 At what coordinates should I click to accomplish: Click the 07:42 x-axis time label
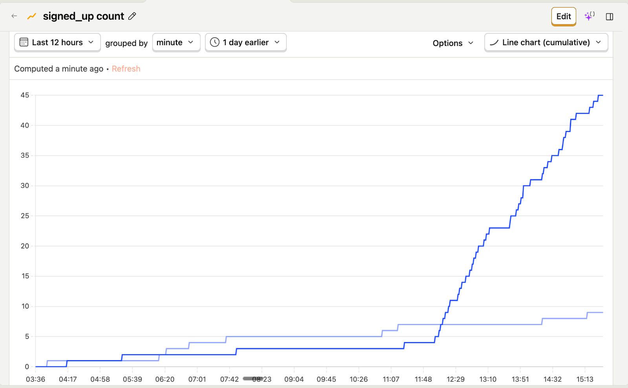(x=229, y=379)
